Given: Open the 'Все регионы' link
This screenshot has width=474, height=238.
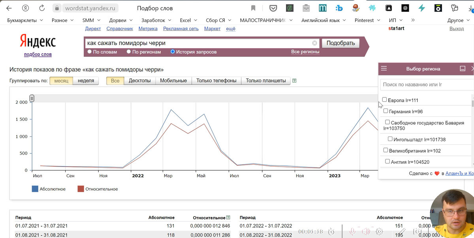Looking at the screenshot, I should point(305,52).
